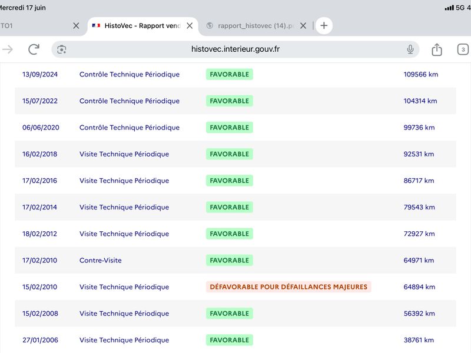Click Contrôle Technique Périodique in the 13/09/2024 row
Screen dimensions: 471x353
[x=130, y=75]
